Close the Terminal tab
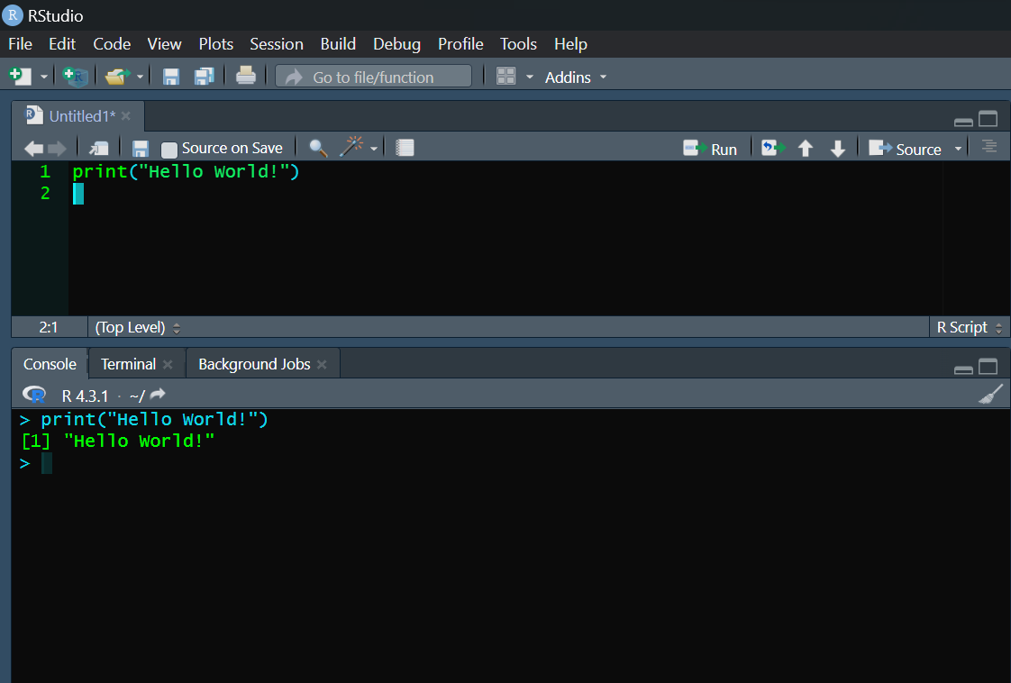Screen dimensions: 1011x683 click(x=168, y=364)
